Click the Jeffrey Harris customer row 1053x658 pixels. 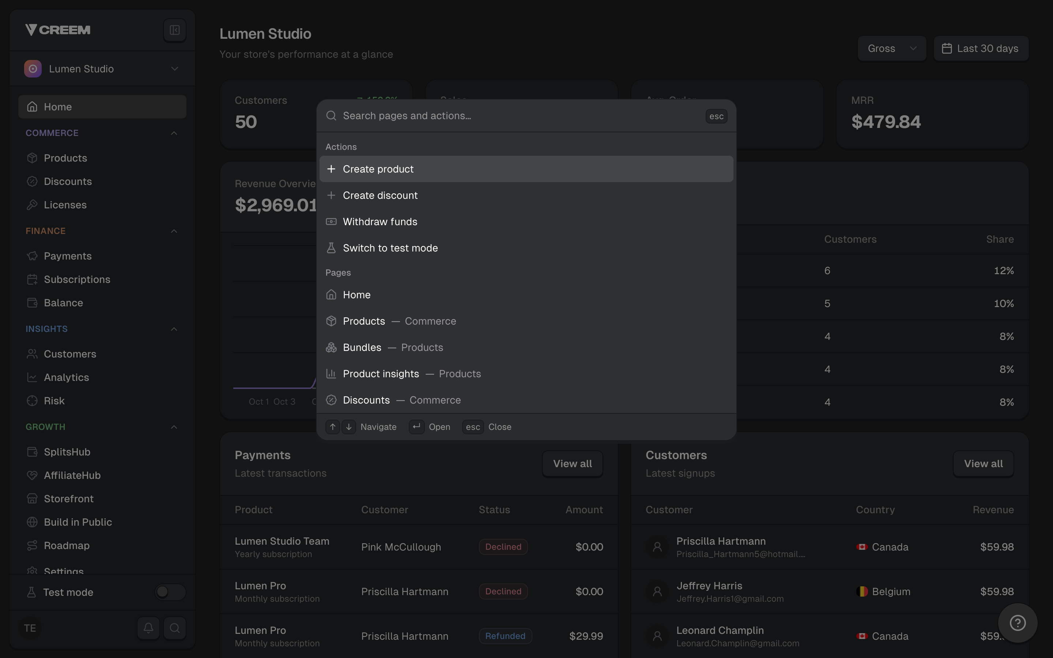(x=830, y=591)
